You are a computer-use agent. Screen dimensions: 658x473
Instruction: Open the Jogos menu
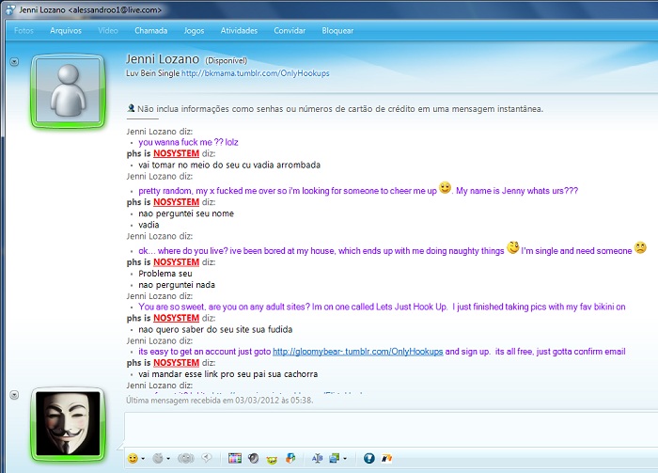pyautogui.click(x=194, y=30)
